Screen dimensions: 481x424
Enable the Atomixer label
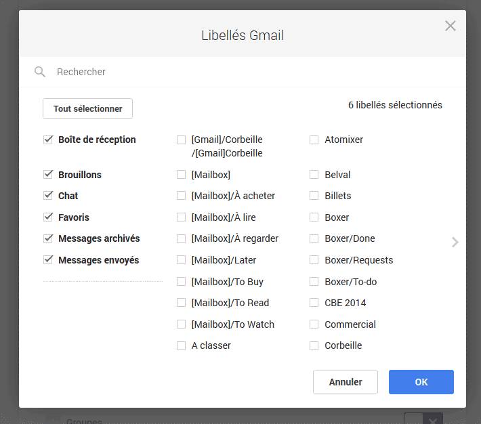click(x=314, y=140)
